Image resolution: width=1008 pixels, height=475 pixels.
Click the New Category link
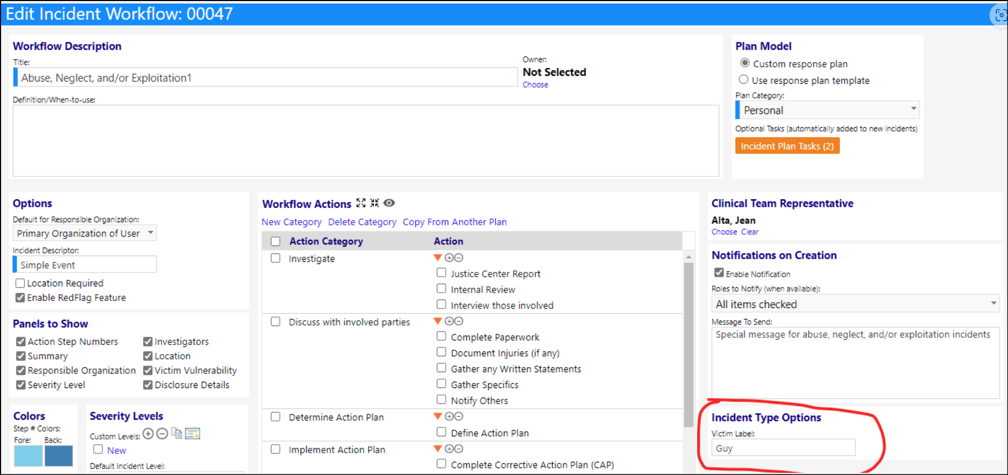coord(291,222)
